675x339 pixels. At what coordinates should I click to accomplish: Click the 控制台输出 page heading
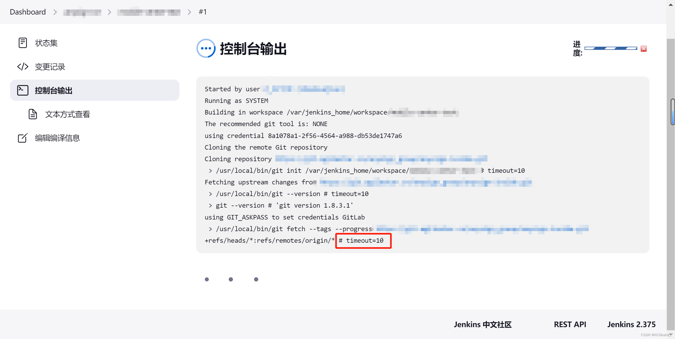pyautogui.click(x=253, y=49)
